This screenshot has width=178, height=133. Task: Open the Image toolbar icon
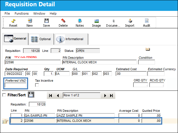pos(97,21)
